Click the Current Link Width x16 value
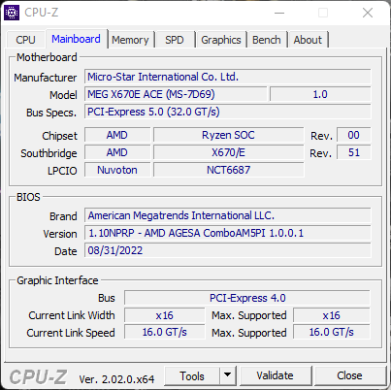This screenshot has height=390, width=391. 165,315
